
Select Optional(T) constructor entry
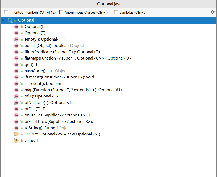point(35,33)
